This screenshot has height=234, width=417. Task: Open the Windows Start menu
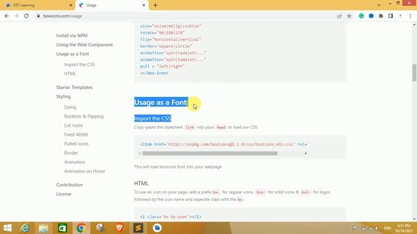pyautogui.click(x=7, y=228)
